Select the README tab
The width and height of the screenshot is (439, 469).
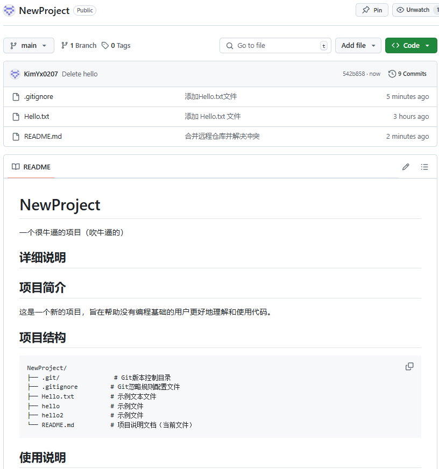click(x=31, y=167)
